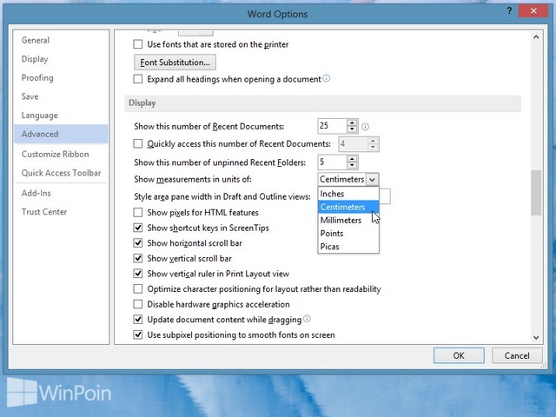Open the General options category
The height and width of the screenshot is (417, 556).
(61, 40)
